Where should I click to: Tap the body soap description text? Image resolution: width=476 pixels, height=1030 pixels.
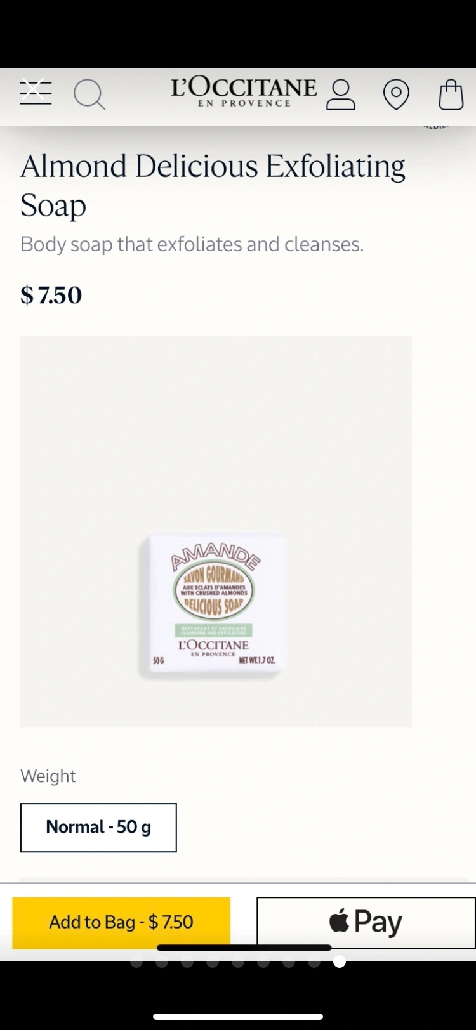click(x=192, y=244)
